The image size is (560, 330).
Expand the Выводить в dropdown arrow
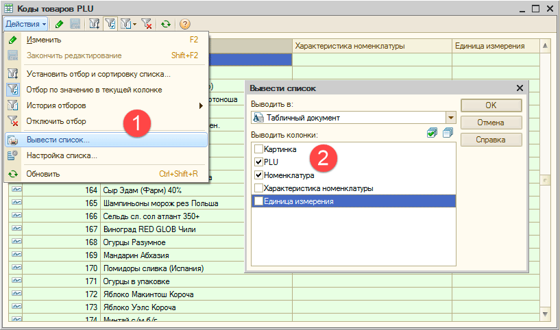point(450,118)
